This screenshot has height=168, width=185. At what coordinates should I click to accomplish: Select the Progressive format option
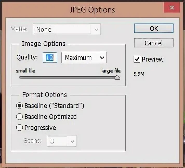click(19, 128)
